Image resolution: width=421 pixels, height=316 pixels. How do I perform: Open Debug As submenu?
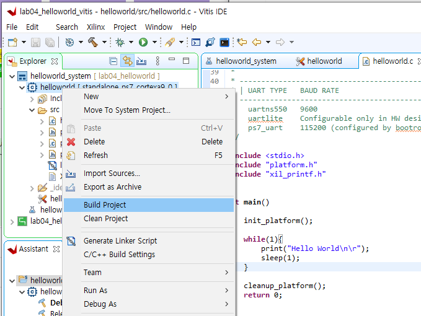point(149,304)
